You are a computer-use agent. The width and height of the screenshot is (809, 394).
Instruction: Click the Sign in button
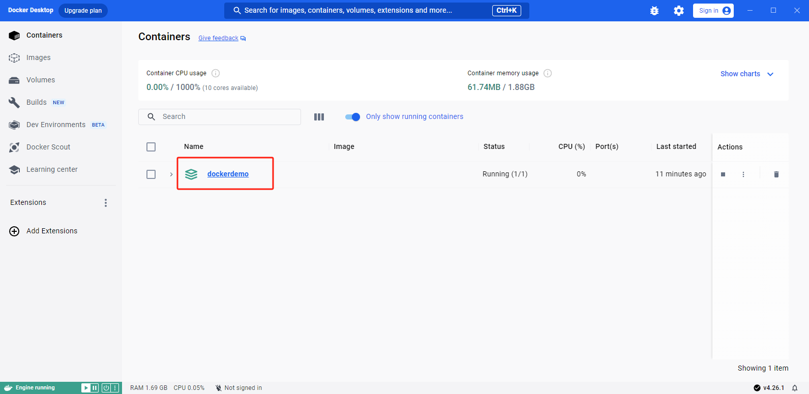pyautogui.click(x=713, y=11)
